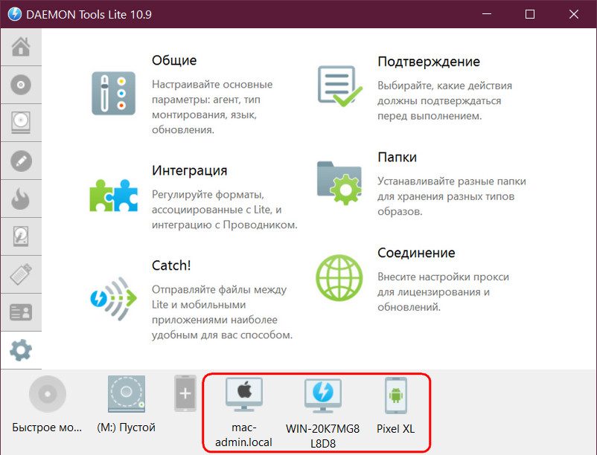The width and height of the screenshot is (597, 455).
Task: Open the Burn flame sidebar icon
Action: coord(21,199)
